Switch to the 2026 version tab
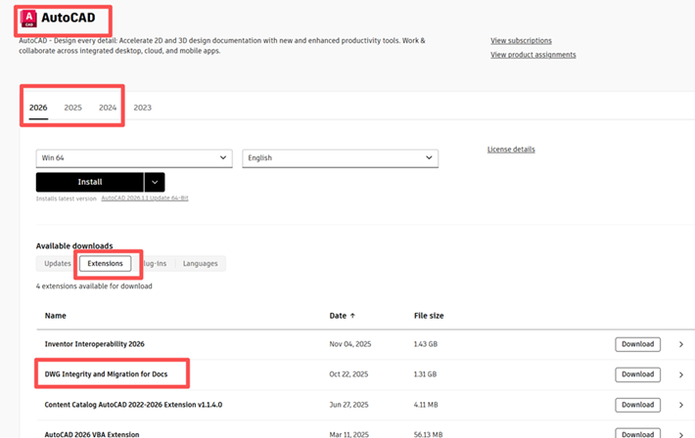The height and width of the screenshot is (438, 695). pyautogui.click(x=38, y=108)
